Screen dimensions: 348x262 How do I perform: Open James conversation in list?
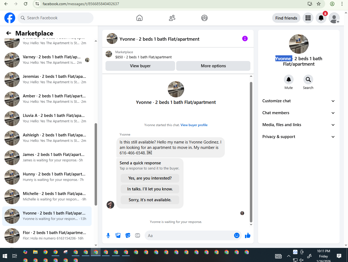tap(47, 157)
